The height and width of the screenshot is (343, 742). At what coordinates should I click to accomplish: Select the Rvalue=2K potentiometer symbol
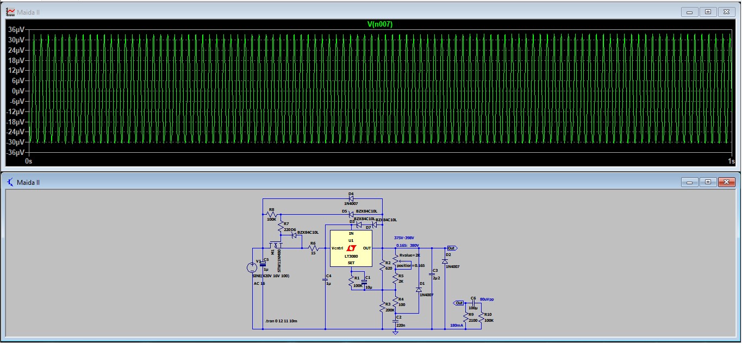[x=396, y=261]
